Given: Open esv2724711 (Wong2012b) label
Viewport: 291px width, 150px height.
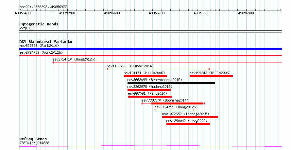Looking at the screenshot, I should [176, 107].
